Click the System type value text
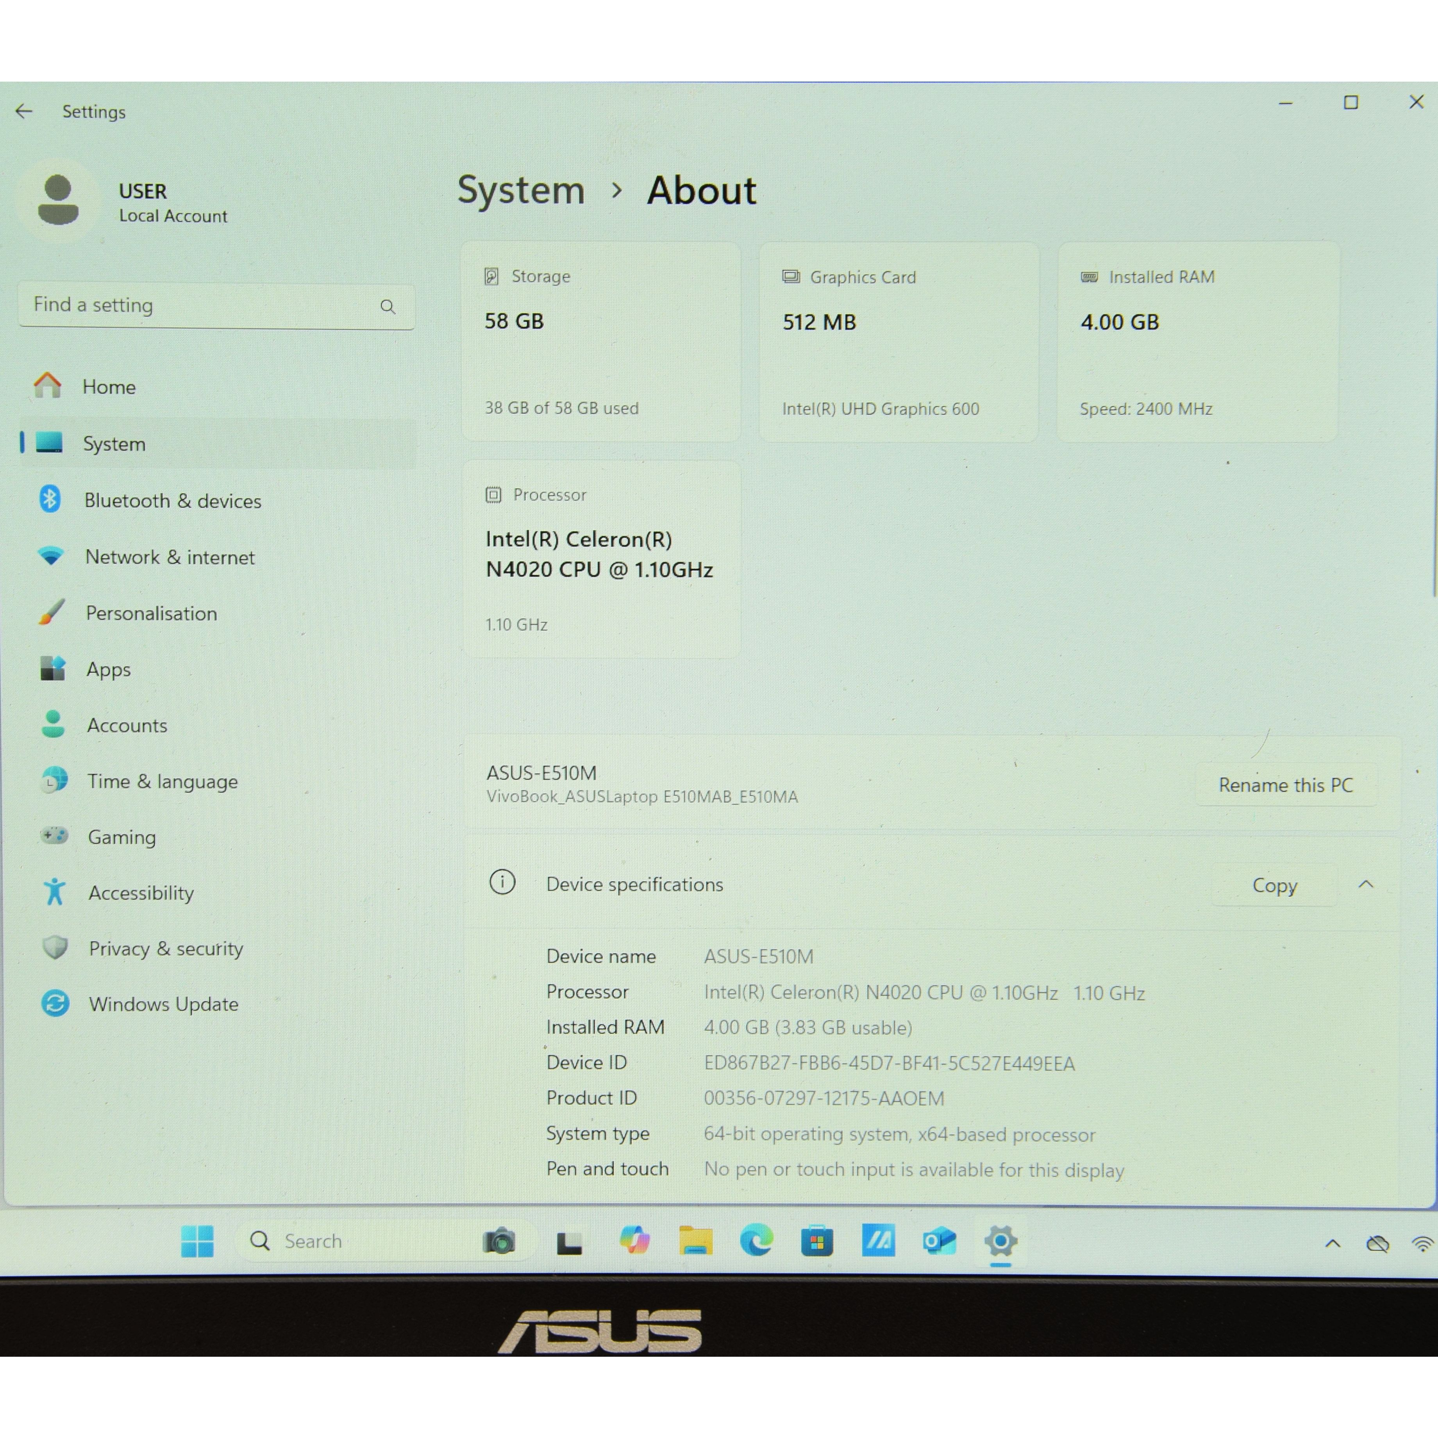Screen dimensions: 1438x1438 [x=900, y=1134]
